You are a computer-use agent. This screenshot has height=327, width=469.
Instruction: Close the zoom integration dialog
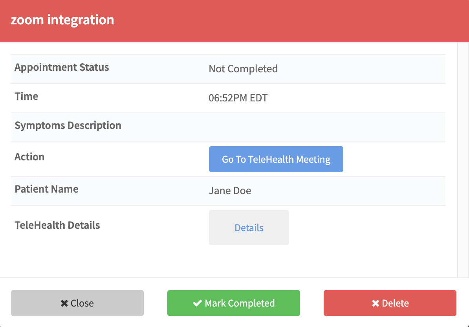77,303
